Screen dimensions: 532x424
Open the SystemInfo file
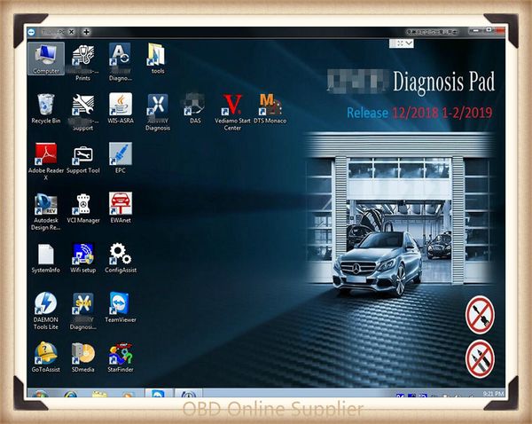coord(46,258)
